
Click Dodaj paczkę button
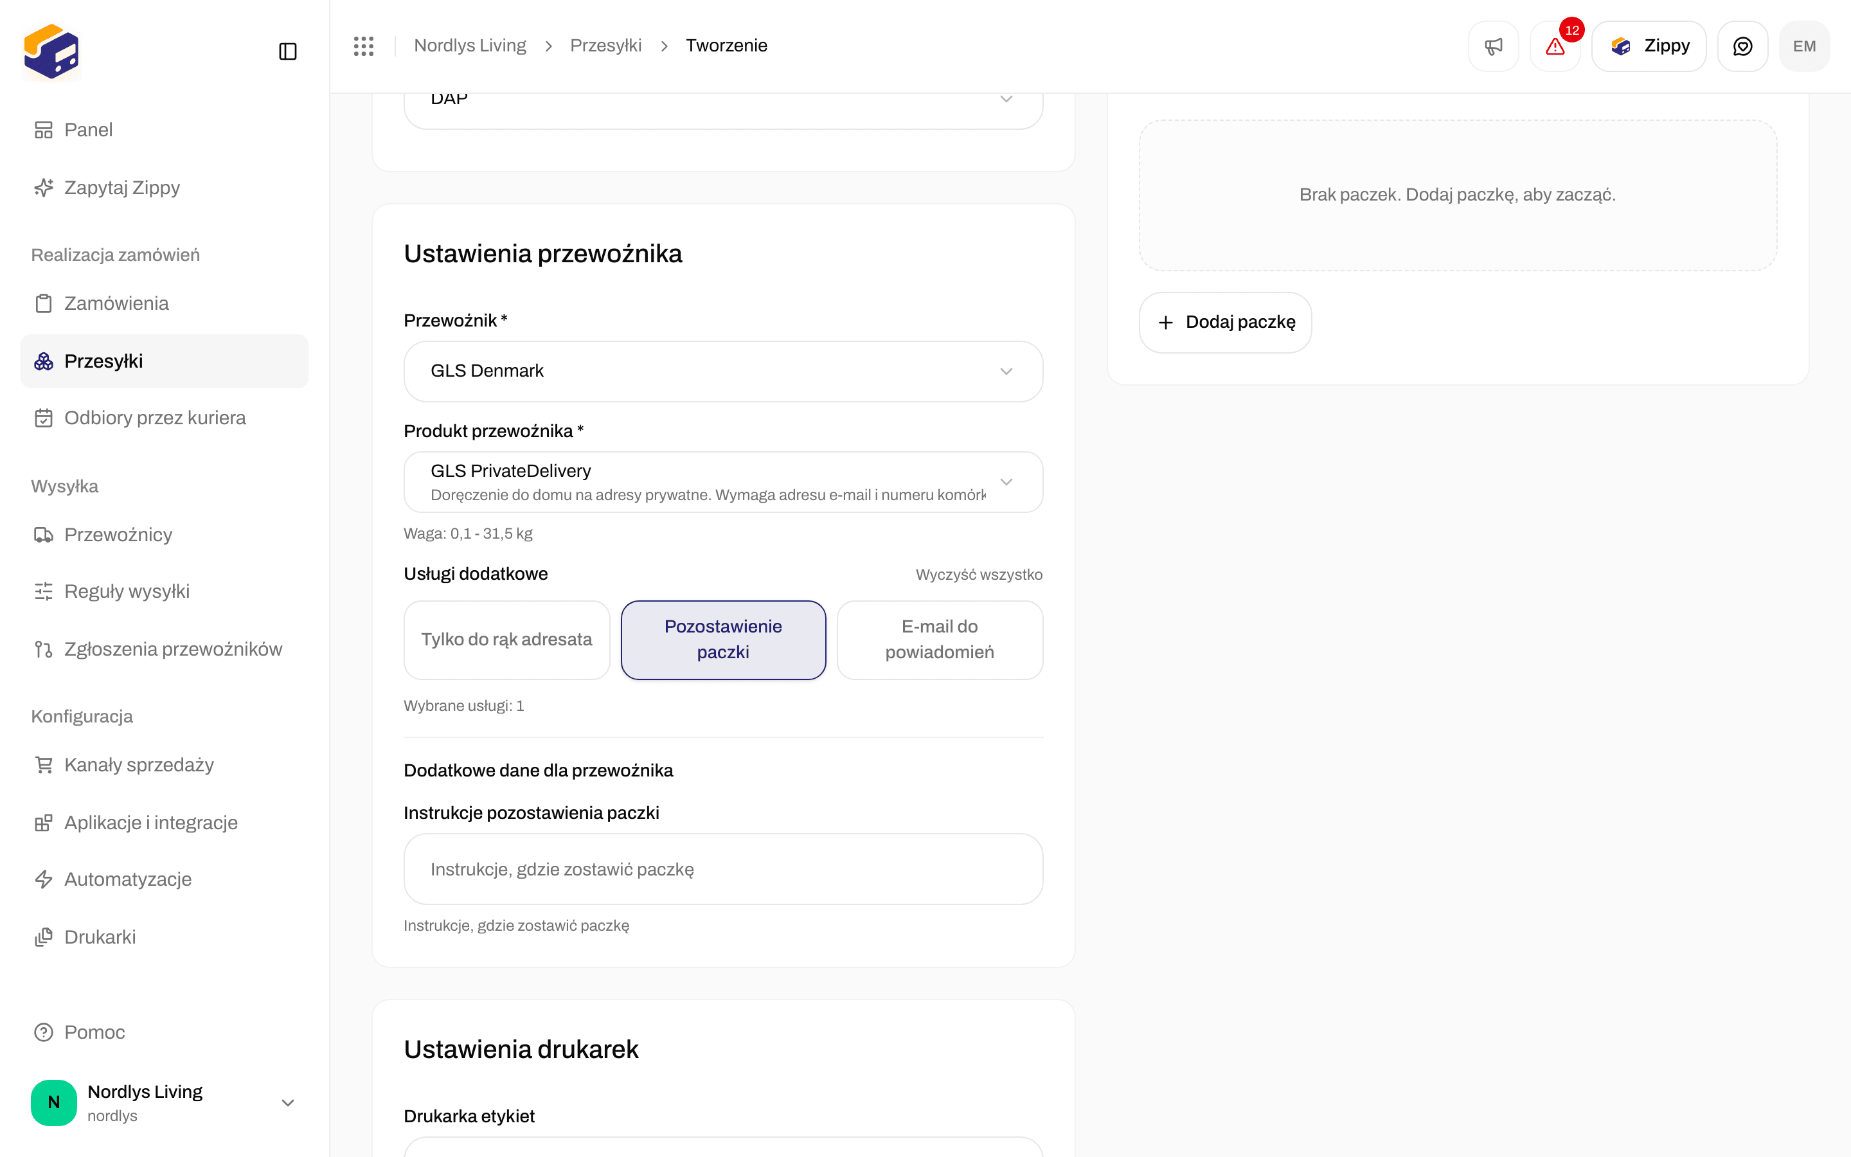pyautogui.click(x=1226, y=322)
